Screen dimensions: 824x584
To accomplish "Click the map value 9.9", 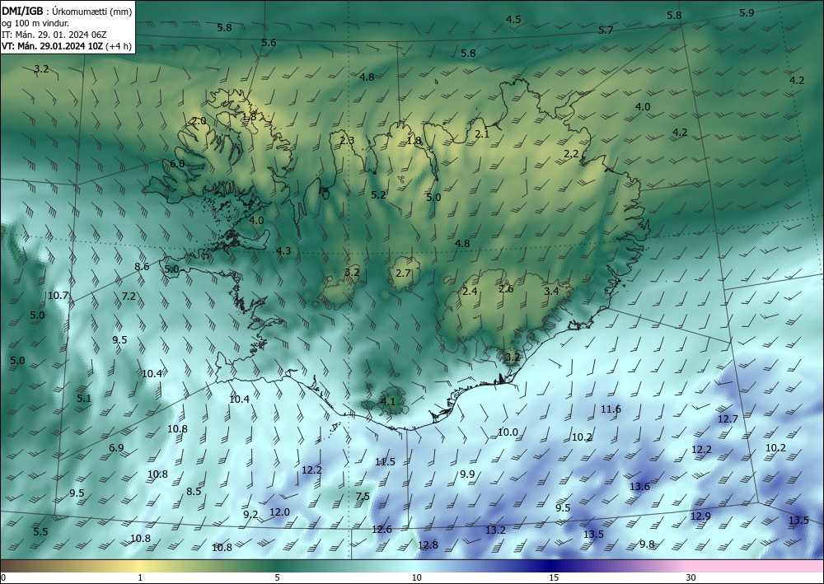I will [467, 474].
